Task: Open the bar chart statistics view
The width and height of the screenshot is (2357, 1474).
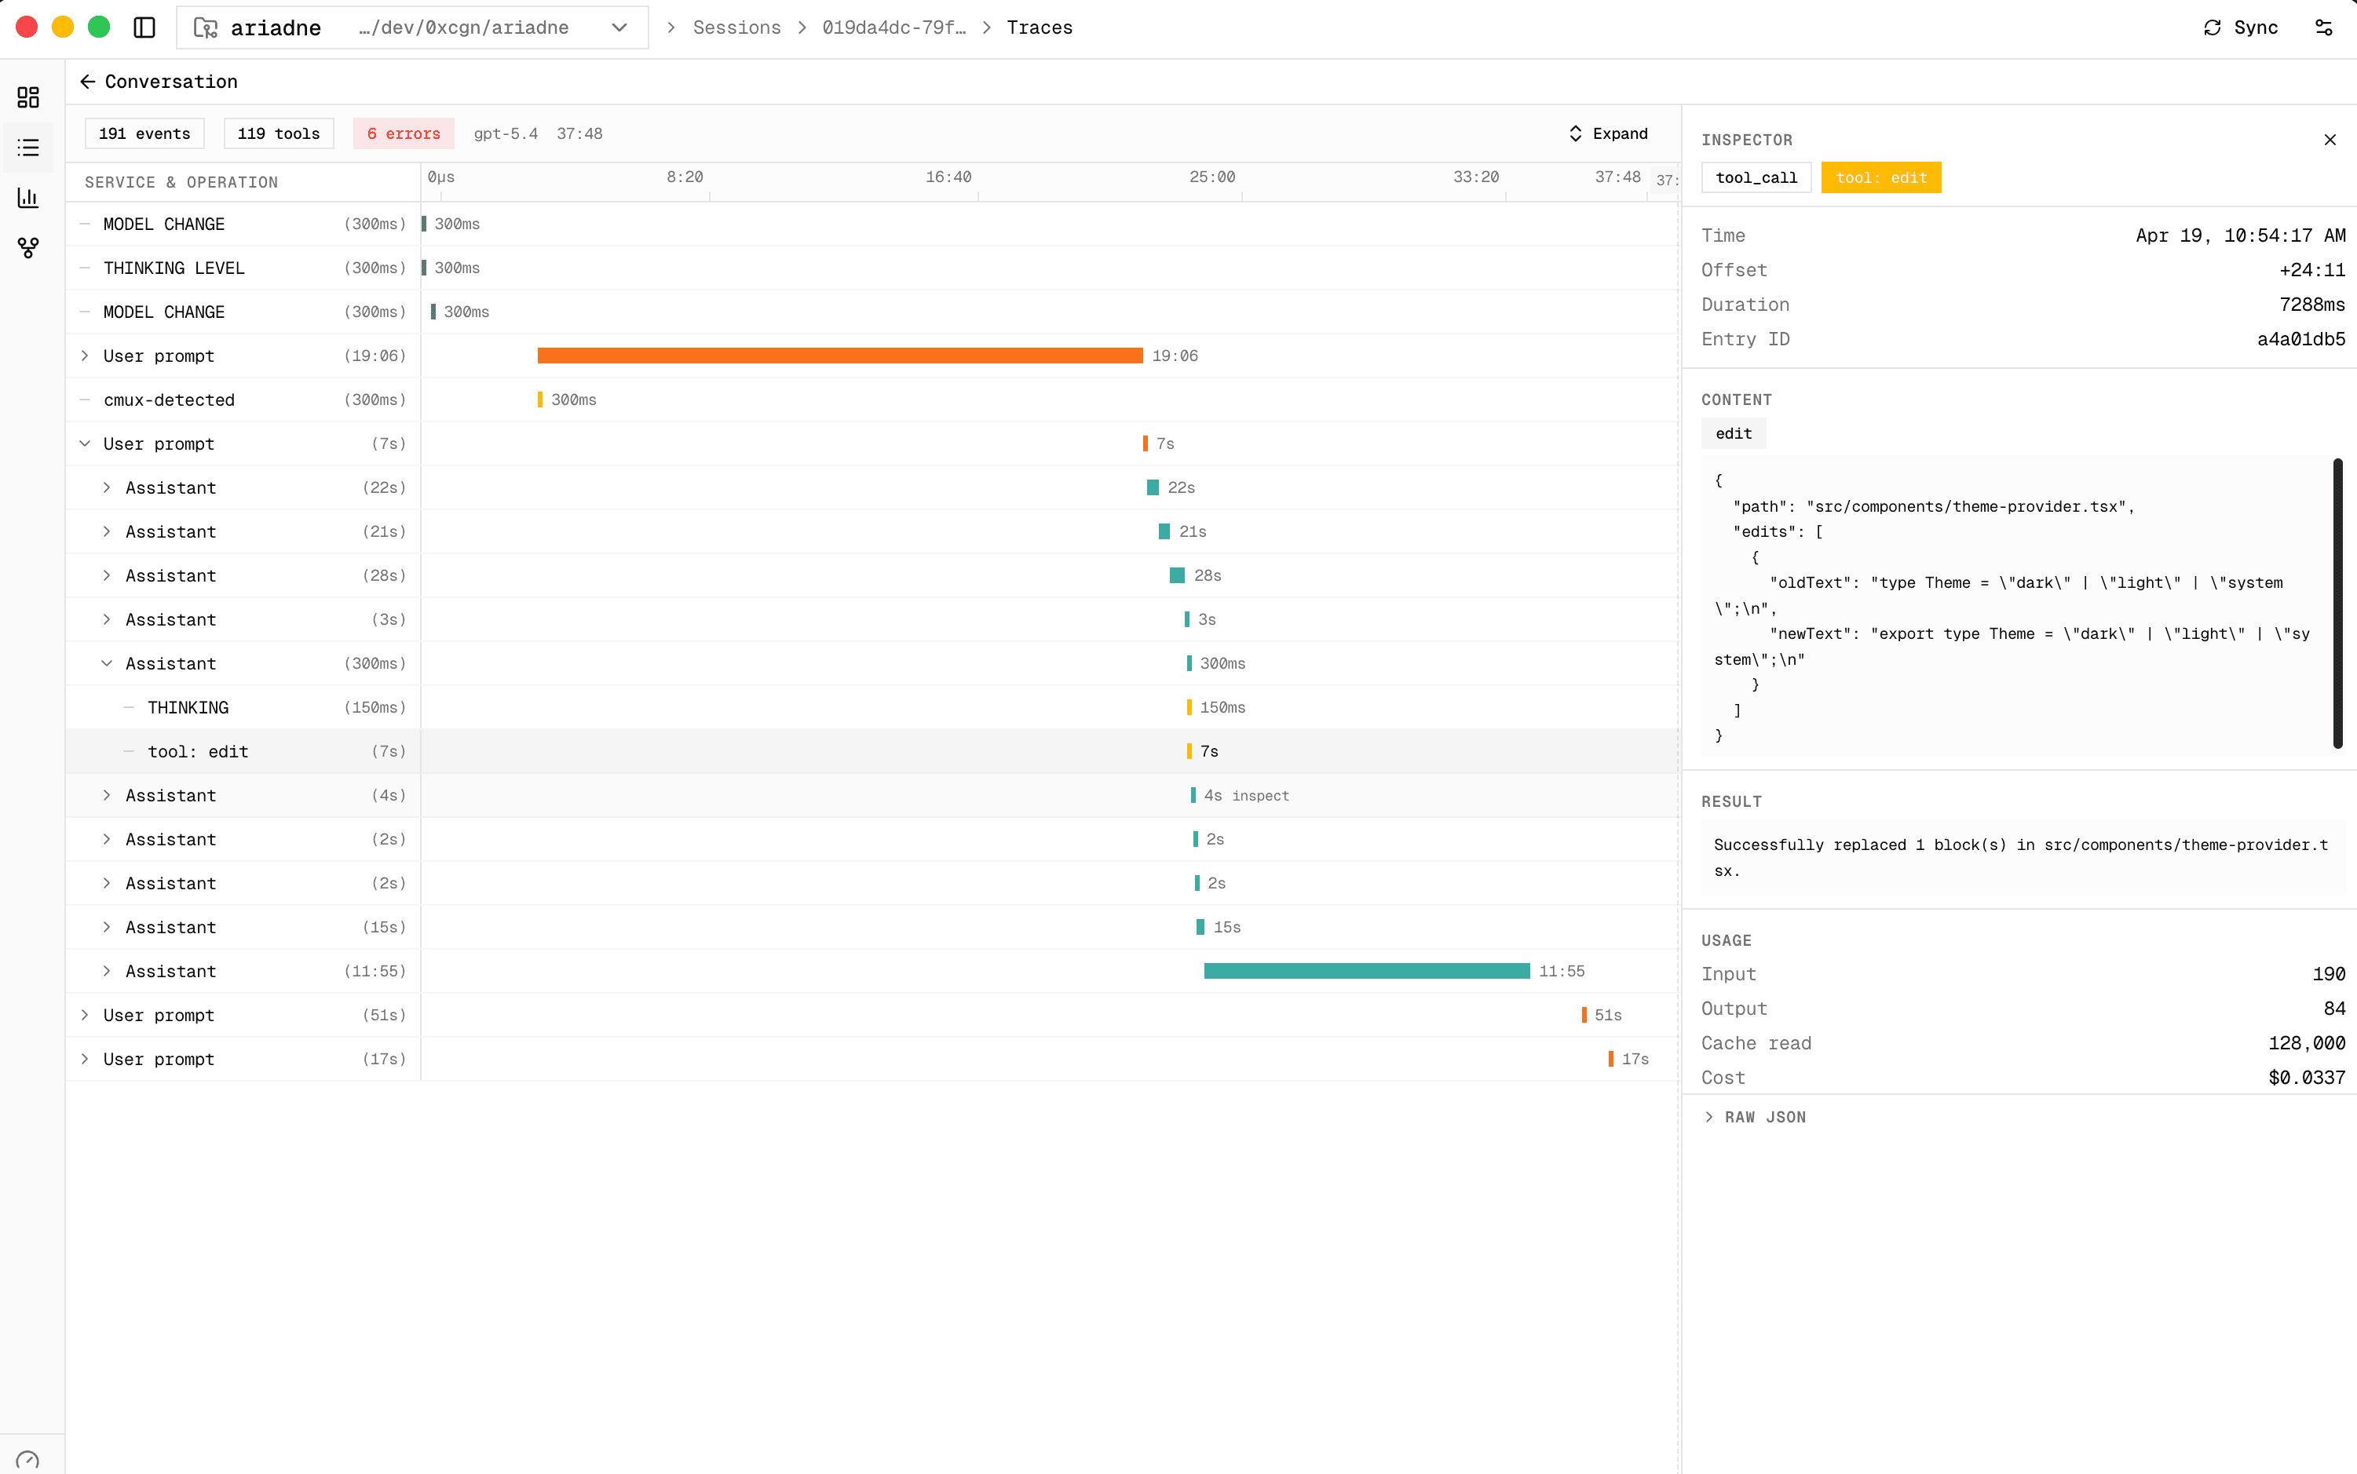Action: click(x=28, y=198)
